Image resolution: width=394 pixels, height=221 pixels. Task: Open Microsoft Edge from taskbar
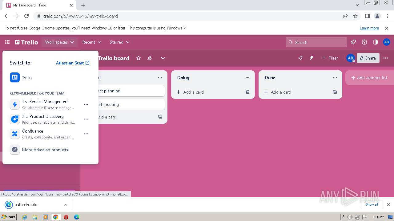77,217
